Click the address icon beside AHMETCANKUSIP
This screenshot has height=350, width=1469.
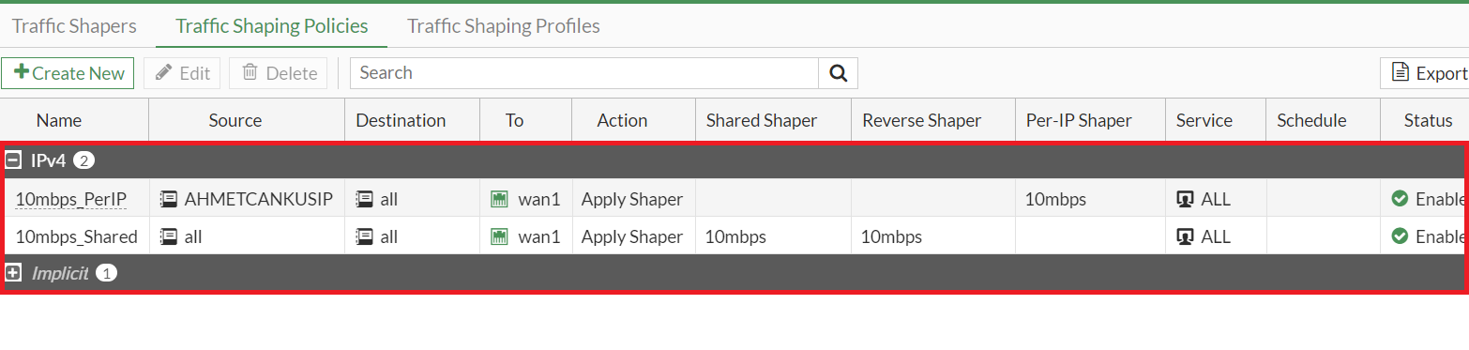169,199
